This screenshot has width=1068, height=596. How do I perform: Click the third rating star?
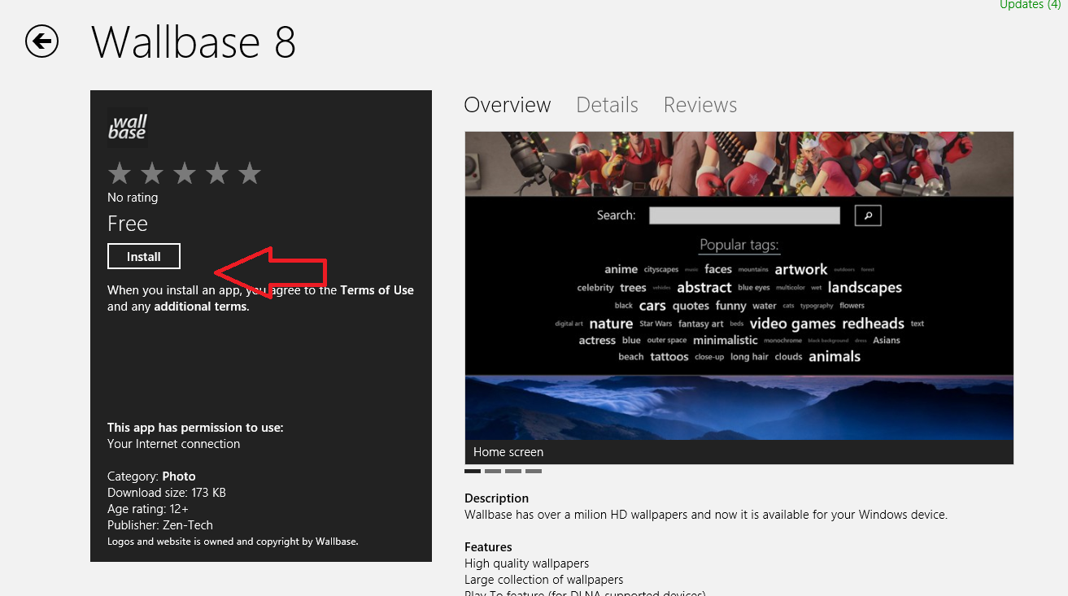tap(185, 172)
